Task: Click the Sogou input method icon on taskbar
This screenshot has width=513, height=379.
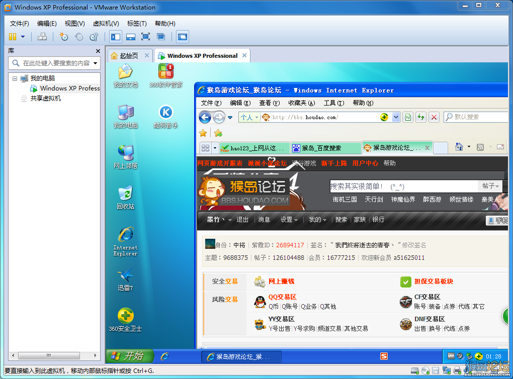Action: (x=384, y=356)
